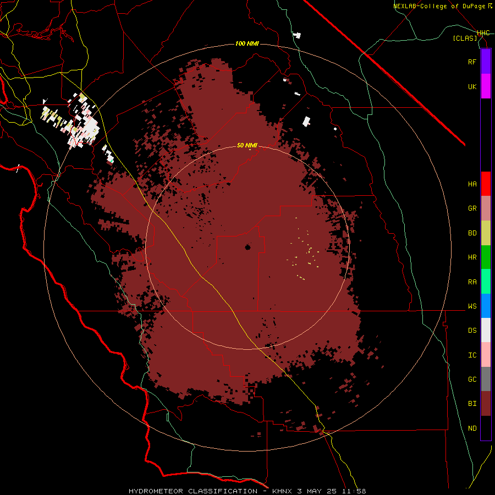Click the BI legend label
Viewport: 495px width, 495px height.
pos(472,404)
